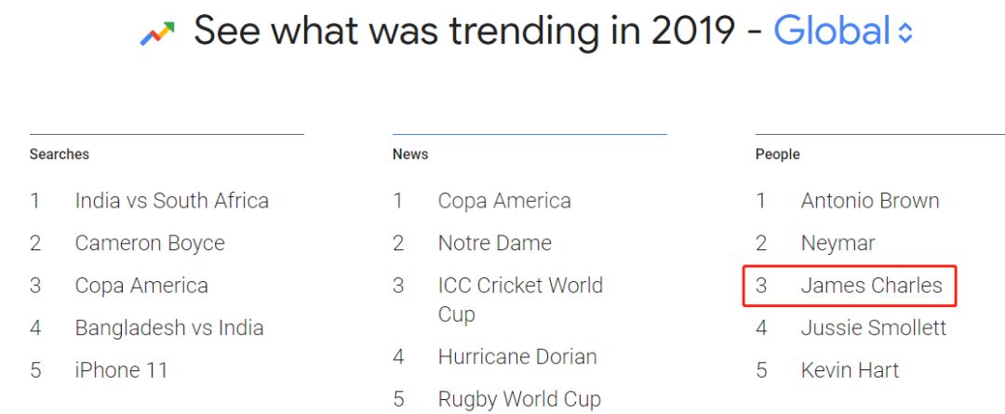Select Rugby World Cup news entry

[519, 399]
